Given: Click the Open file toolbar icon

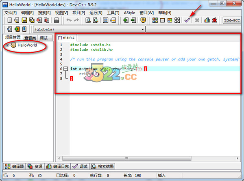Looking at the screenshot, I should (17, 20).
